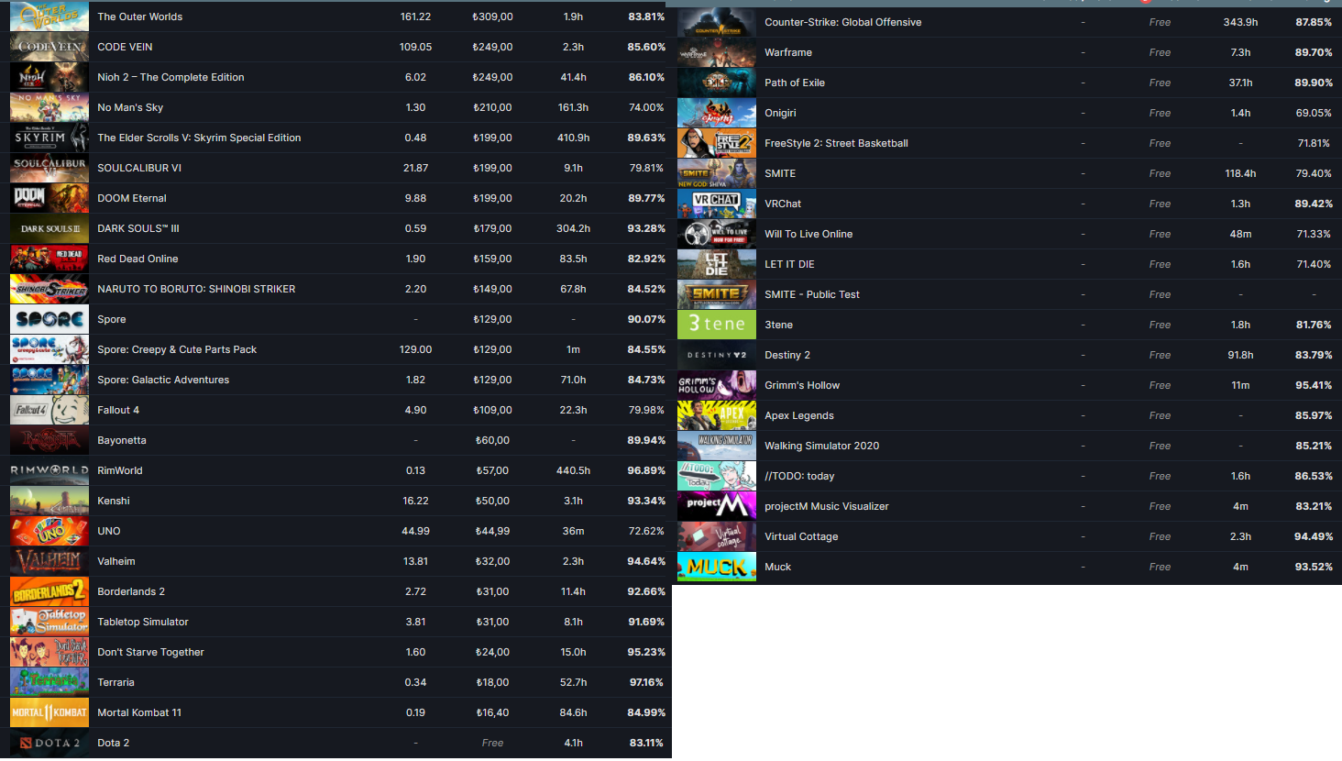Click the 410.9h Skyrim playtime value

(x=573, y=138)
